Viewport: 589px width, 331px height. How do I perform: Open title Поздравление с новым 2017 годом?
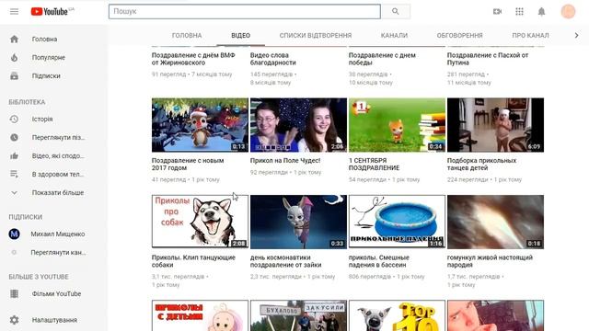click(x=188, y=164)
